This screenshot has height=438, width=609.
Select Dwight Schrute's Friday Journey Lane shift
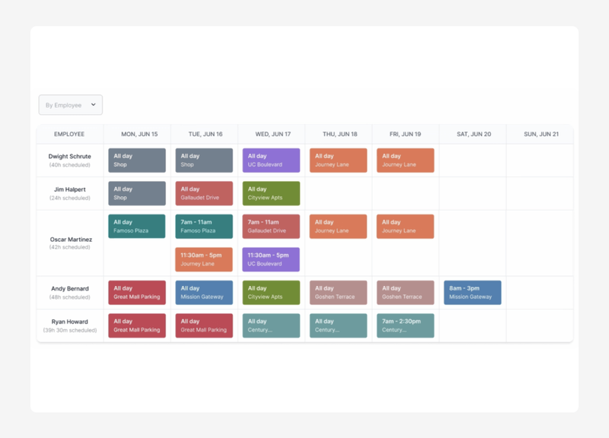coord(404,160)
